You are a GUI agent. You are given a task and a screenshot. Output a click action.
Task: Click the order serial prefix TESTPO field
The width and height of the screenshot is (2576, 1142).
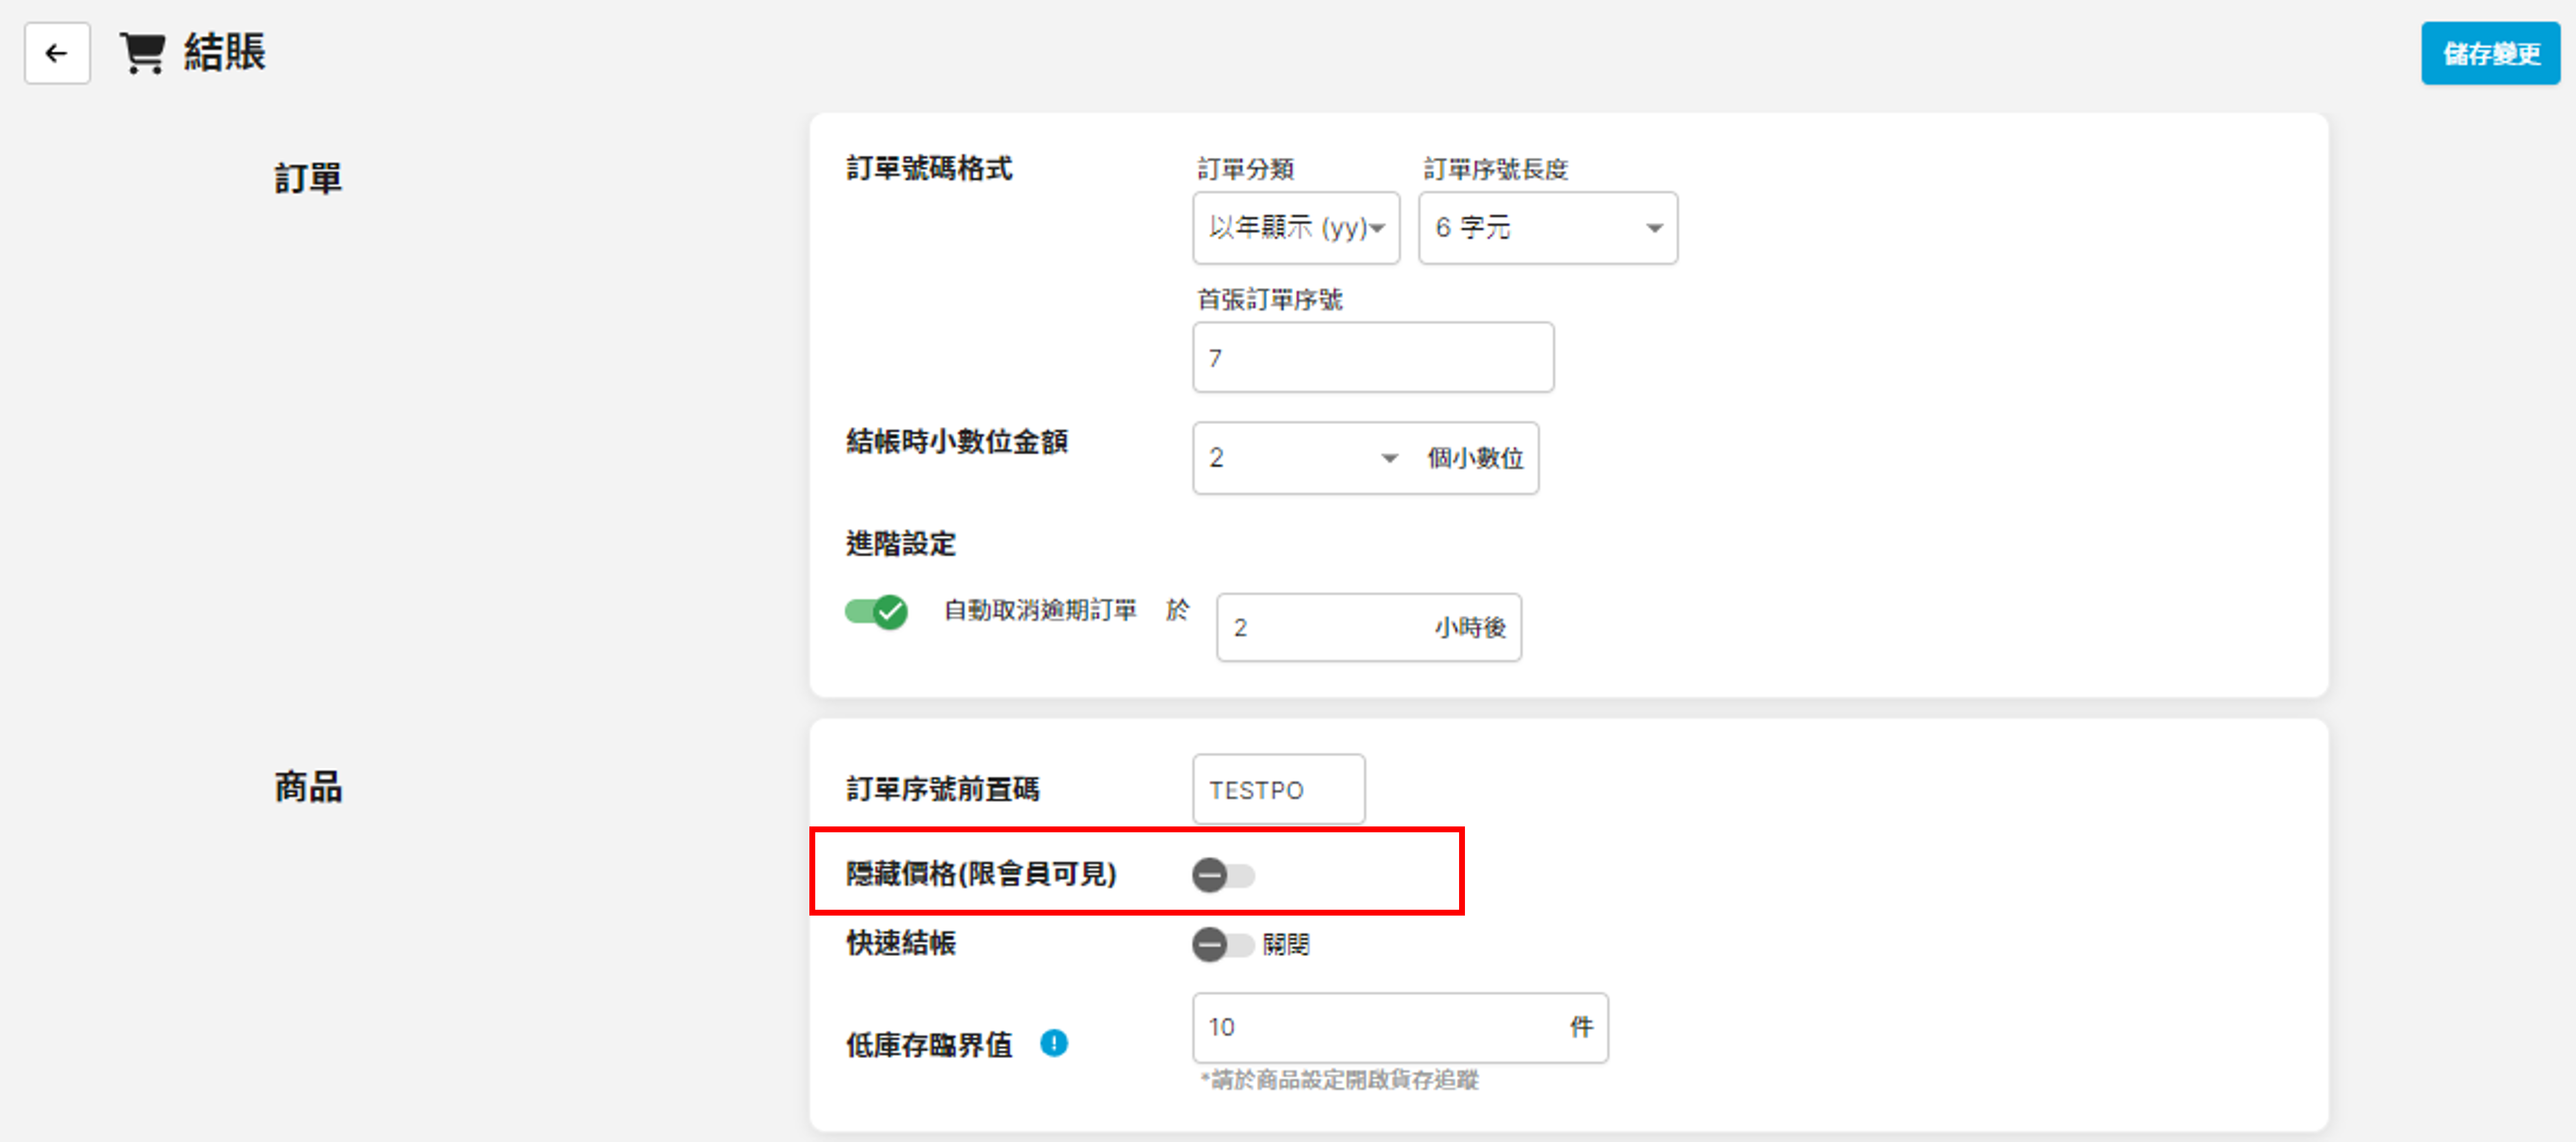[x=1277, y=789]
